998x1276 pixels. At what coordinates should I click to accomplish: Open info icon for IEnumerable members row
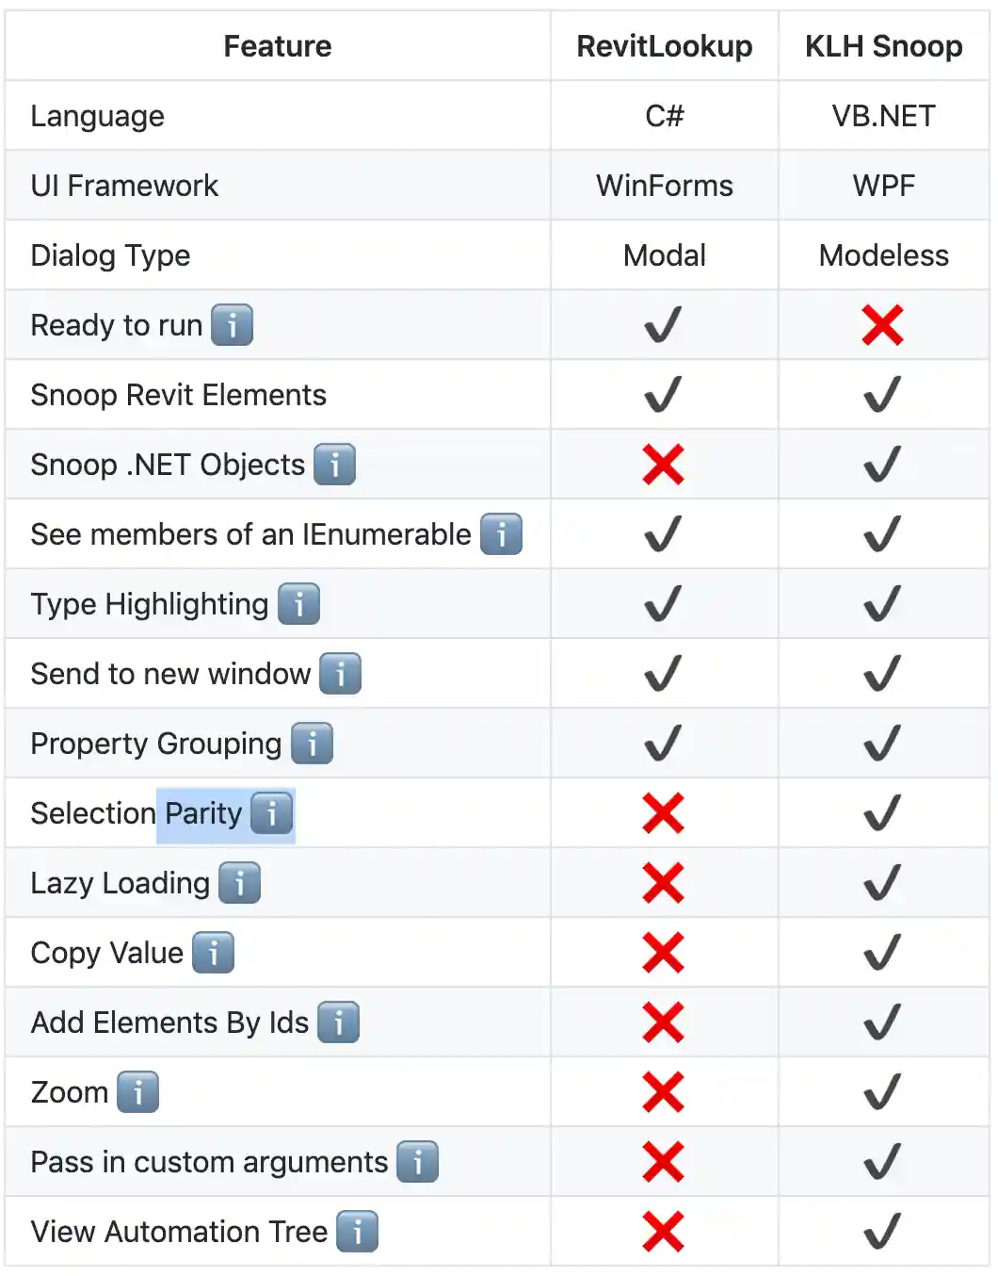[x=501, y=534]
